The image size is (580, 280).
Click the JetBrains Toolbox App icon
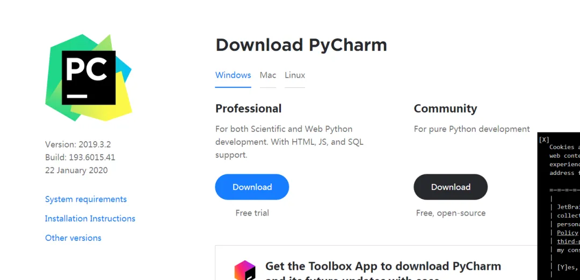click(x=245, y=270)
